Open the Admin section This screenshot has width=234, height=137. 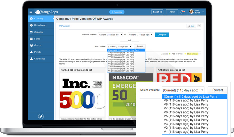(x=172, y=12)
